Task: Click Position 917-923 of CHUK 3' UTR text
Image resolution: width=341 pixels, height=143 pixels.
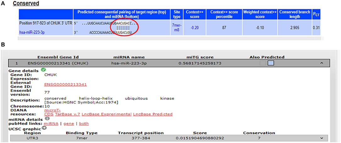Action: [46, 23]
